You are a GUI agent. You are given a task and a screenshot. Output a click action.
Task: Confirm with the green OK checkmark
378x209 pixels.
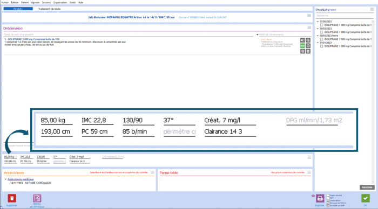[366, 198]
